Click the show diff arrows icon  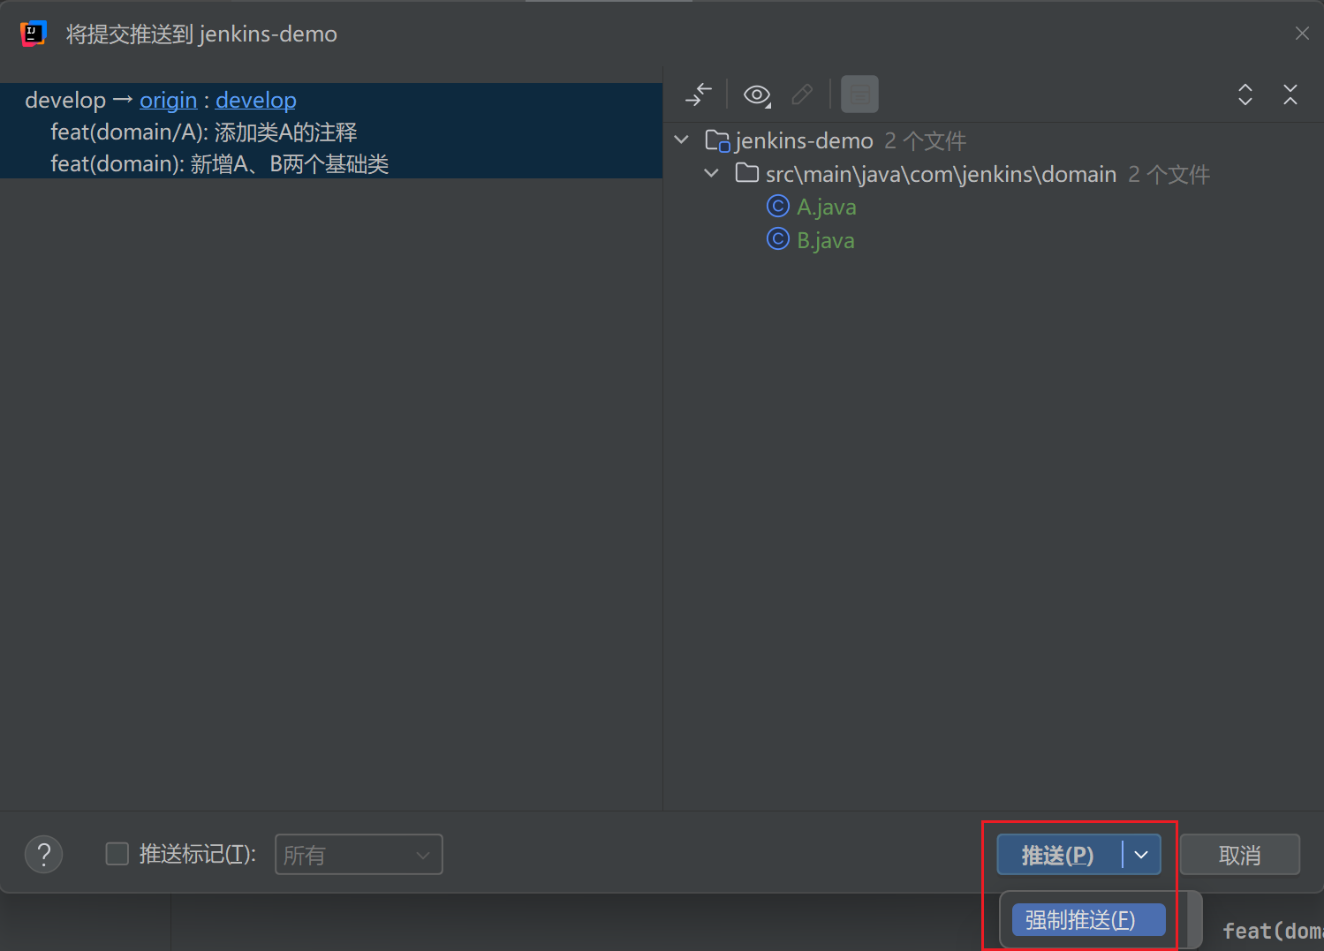698,94
